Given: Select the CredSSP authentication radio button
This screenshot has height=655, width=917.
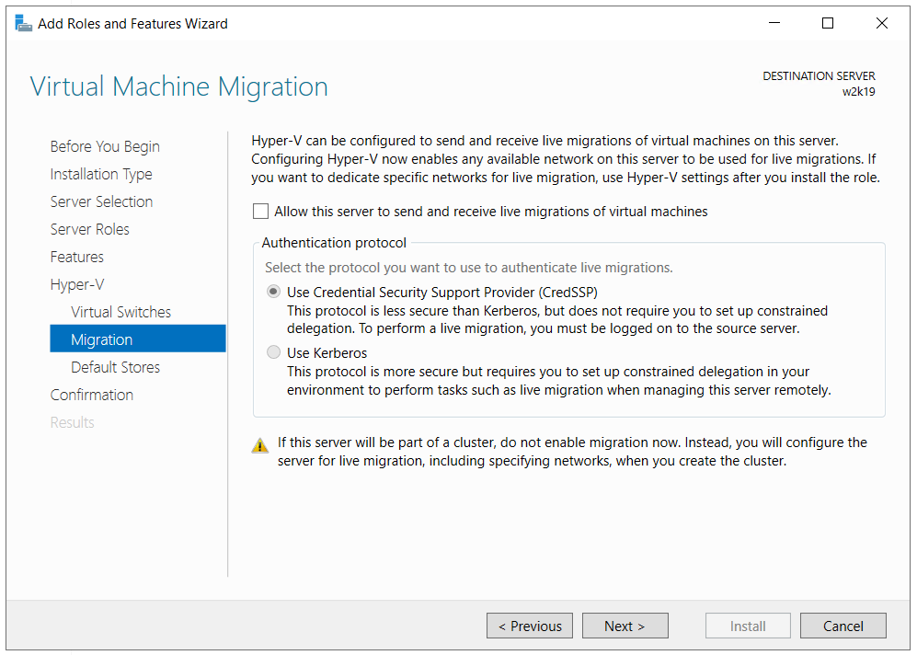Looking at the screenshot, I should [x=273, y=292].
